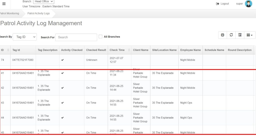
Task: Click the Night Ops cell in row 43
Action: (x=186, y=103)
